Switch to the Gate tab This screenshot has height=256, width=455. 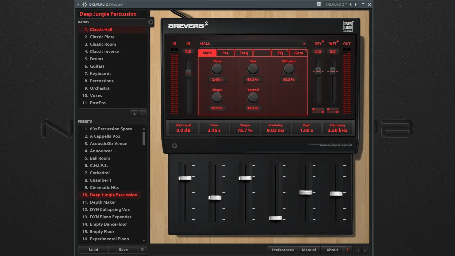click(x=299, y=53)
